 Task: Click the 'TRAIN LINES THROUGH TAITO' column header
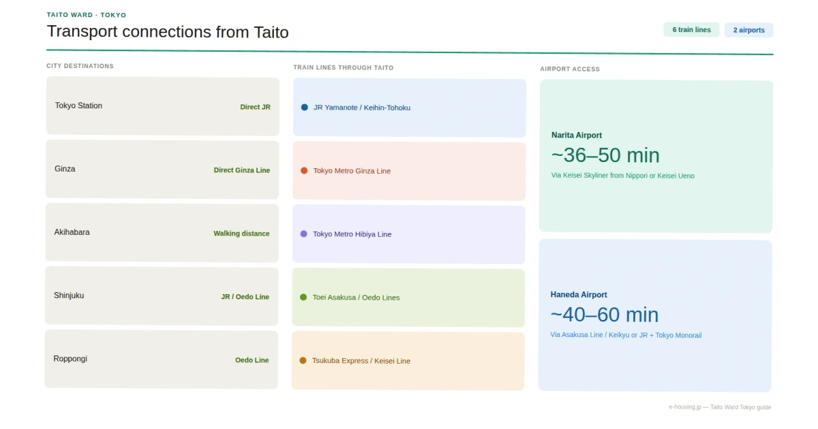(343, 67)
